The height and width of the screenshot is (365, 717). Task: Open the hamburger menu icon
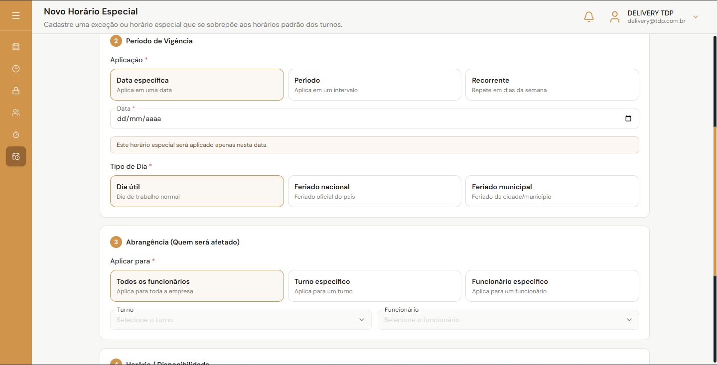pos(16,16)
